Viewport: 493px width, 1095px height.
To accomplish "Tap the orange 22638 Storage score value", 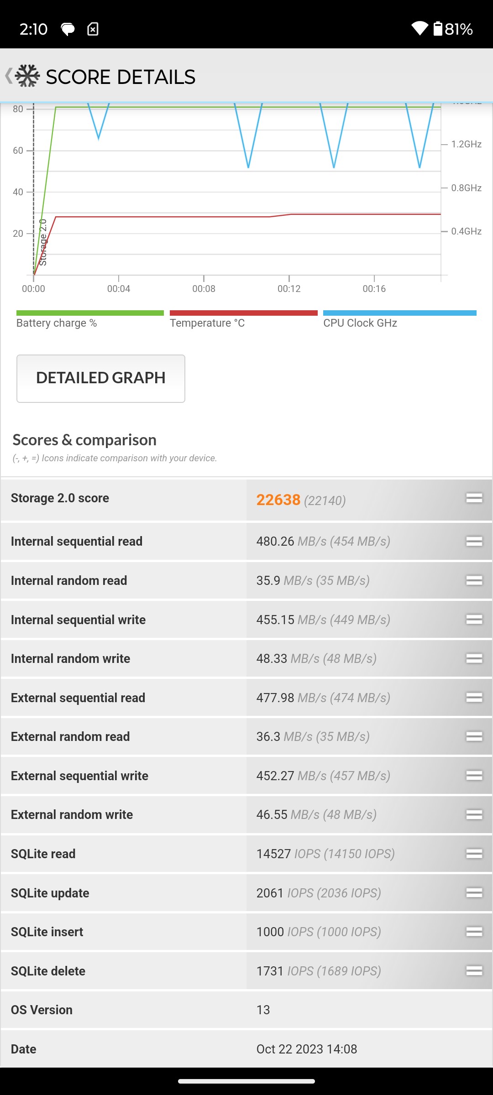I will coord(278,500).
